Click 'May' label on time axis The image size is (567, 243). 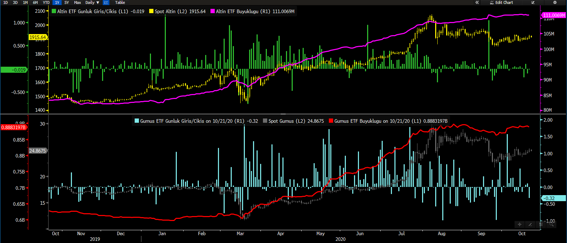coord(320,233)
